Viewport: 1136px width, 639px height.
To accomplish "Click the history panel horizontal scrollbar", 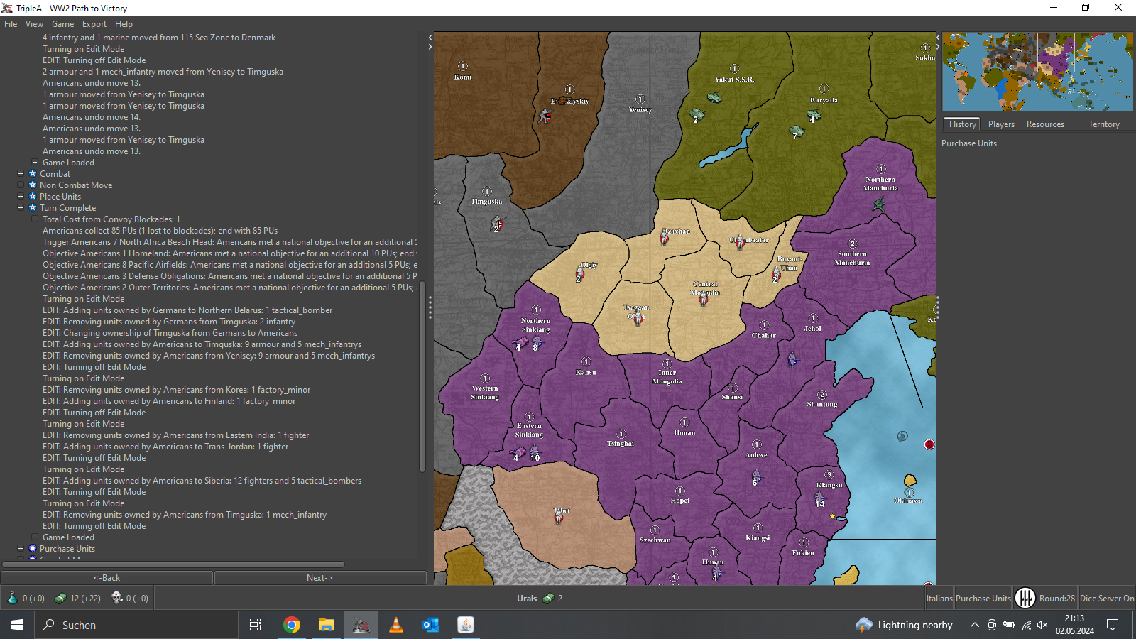I will click(174, 564).
